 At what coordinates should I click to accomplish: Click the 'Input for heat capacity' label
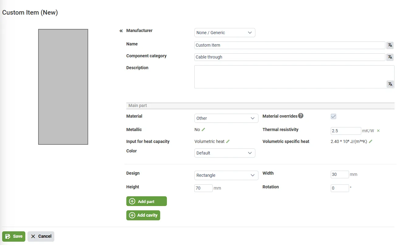148,141
